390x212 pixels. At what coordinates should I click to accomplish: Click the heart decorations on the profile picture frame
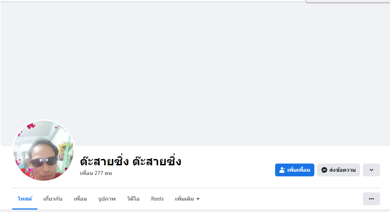point(31,126)
